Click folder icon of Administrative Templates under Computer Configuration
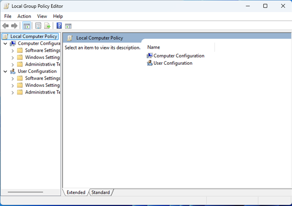292x206 pixels. click(x=20, y=64)
